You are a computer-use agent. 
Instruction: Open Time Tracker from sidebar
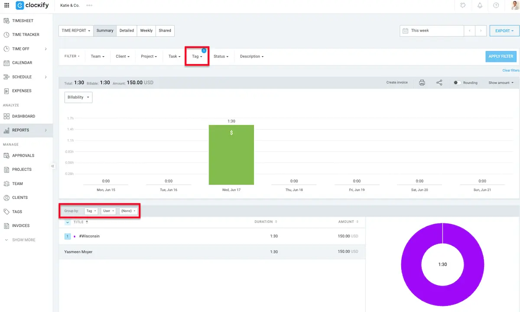coord(26,35)
